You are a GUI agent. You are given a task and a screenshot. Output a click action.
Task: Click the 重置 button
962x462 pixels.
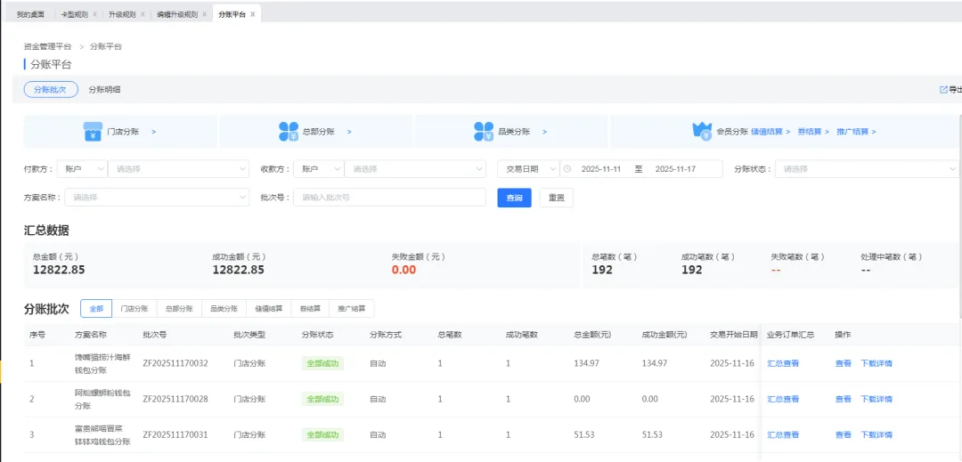(x=556, y=198)
